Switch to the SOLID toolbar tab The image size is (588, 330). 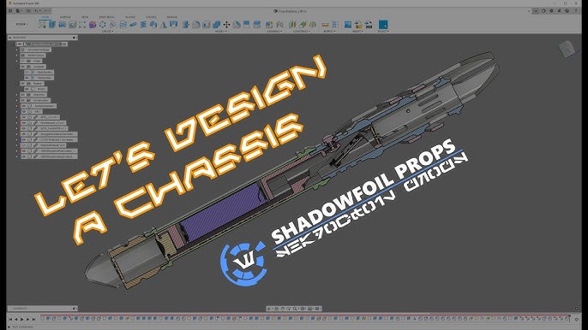point(45,17)
